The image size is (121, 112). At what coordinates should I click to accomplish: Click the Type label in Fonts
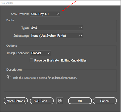click(25, 28)
